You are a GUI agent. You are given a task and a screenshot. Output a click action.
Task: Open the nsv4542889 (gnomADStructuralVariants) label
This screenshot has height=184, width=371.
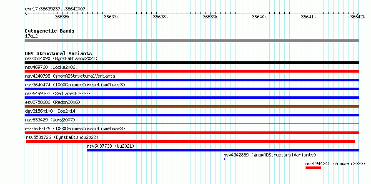click(270, 155)
